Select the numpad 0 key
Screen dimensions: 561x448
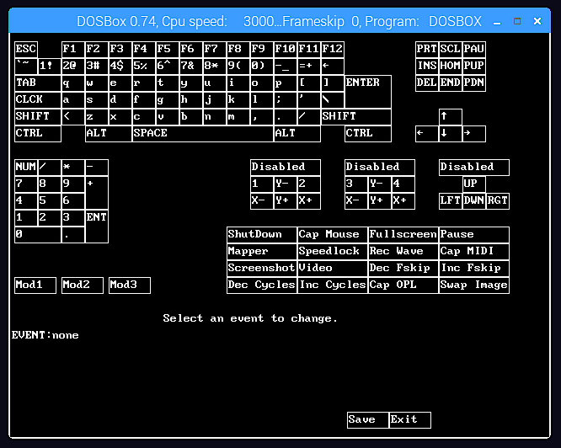(38, 235)
